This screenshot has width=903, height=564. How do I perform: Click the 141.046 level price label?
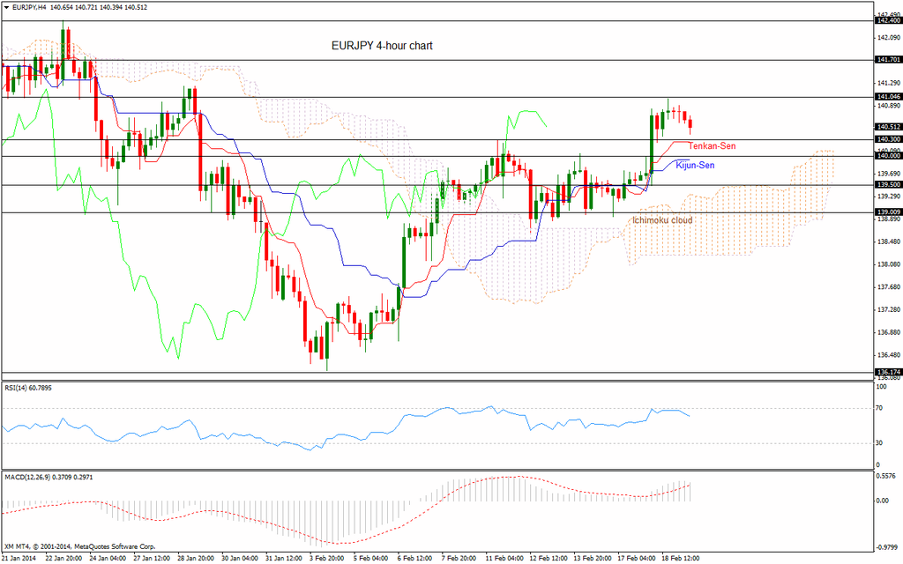click(x=888, y=97)
